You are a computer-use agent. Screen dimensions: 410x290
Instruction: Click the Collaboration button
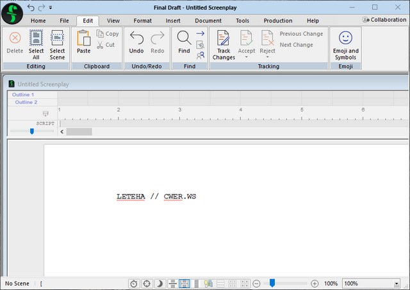(x=384, y=20)
